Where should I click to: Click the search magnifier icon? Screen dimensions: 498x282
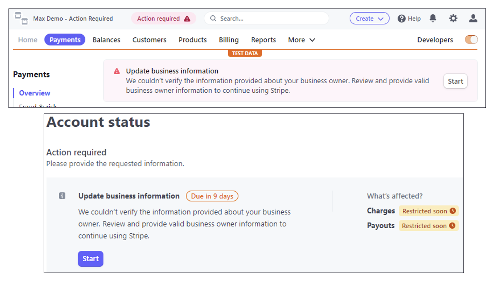click(x=213, y=18)
